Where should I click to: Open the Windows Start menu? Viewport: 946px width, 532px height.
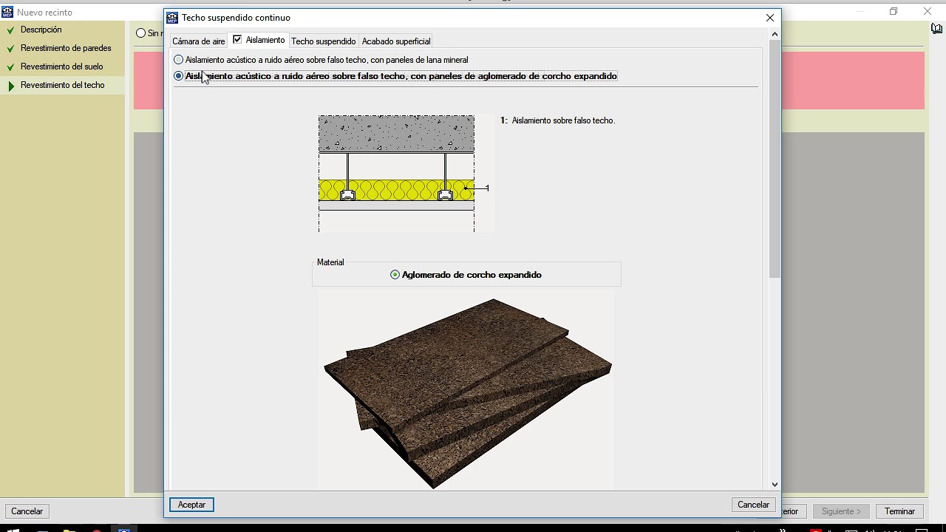[x=13, y=530]
